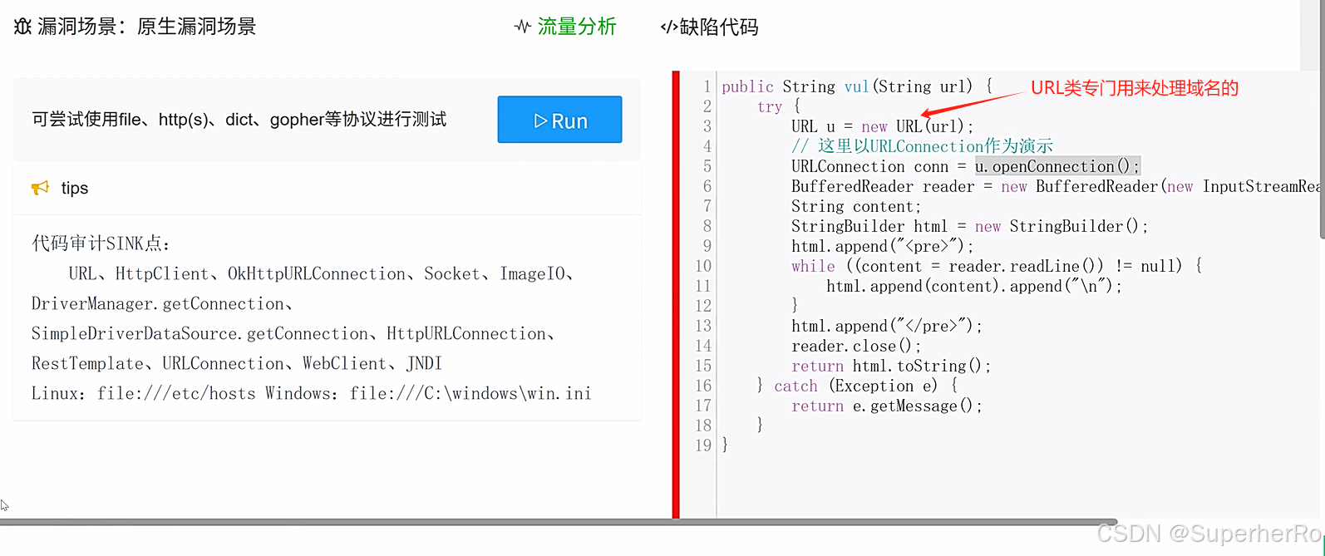This screenshot has width=1325, height=556.
Task: Click the text 可尝试使用file、http(s)、dict、gopher等协议进行测试
Action: tap(239, 120)
